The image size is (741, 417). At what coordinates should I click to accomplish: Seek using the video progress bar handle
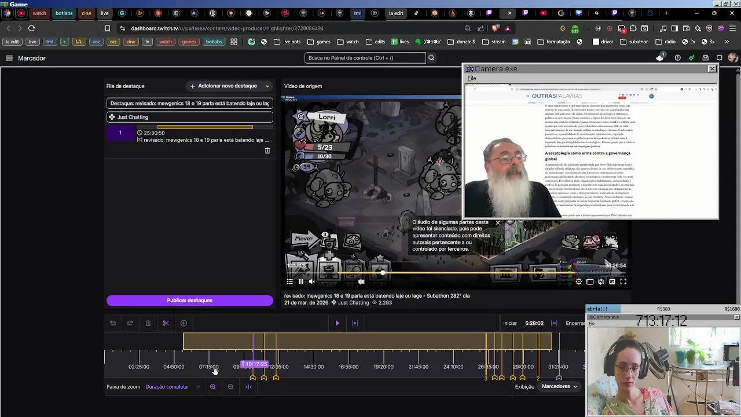pyautogui.click(x=382, y=273)
